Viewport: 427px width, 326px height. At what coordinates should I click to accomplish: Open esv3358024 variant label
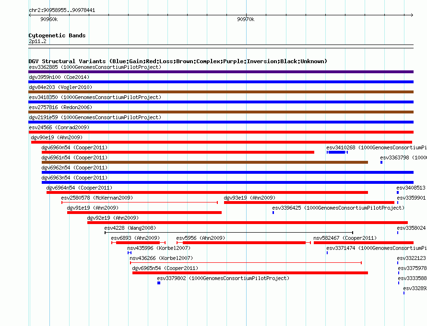click(411, 228)
